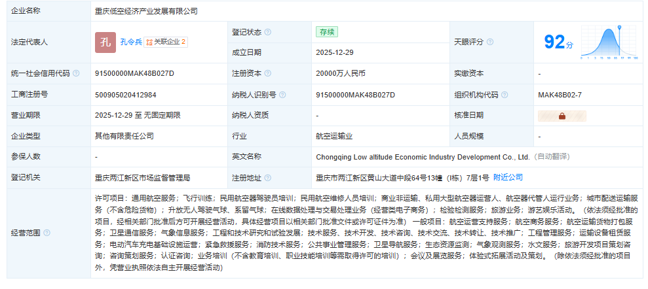The width and height of the screenshot is (648, 289).
Task: Click the 登记机关 label cell
Action: pyautogui.click(x=48, y=178)
